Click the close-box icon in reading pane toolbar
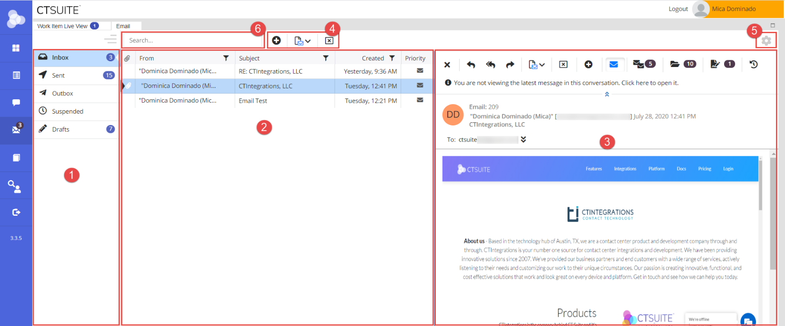This screenshot has width=785, height=326. point(563,65)
